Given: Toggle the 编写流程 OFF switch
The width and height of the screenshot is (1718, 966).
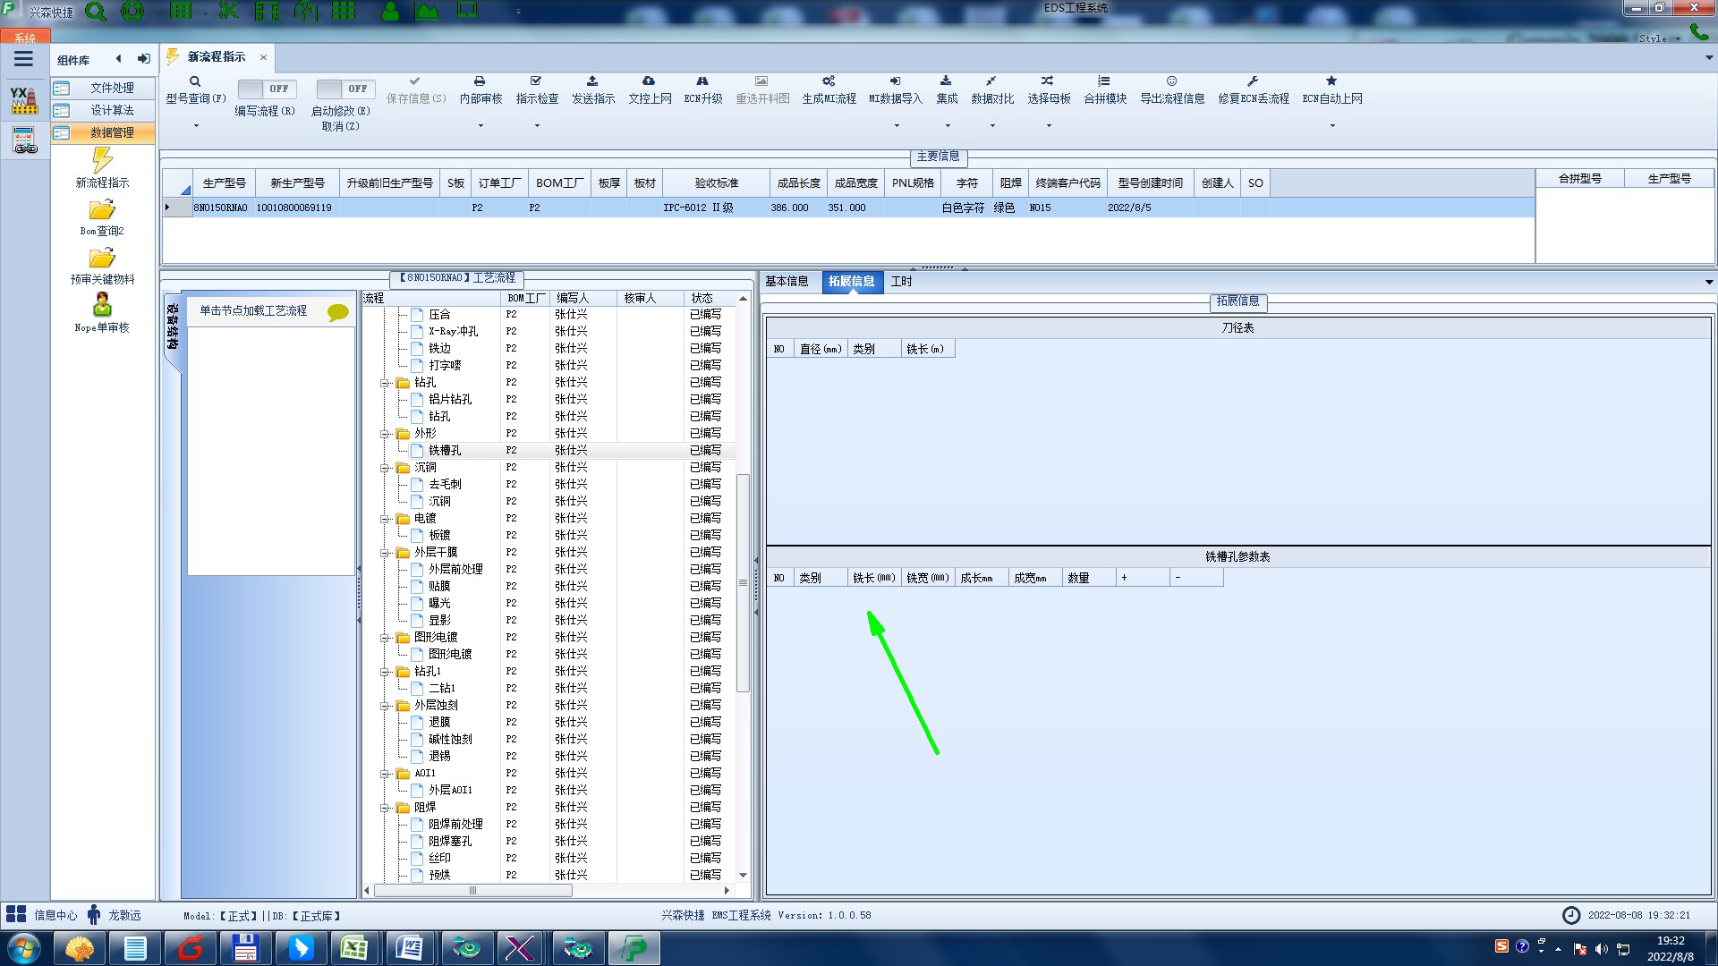Looking at the screenshot, I should (266, 89).
